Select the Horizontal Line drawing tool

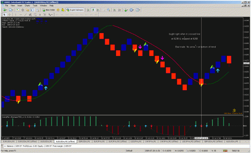20,15
